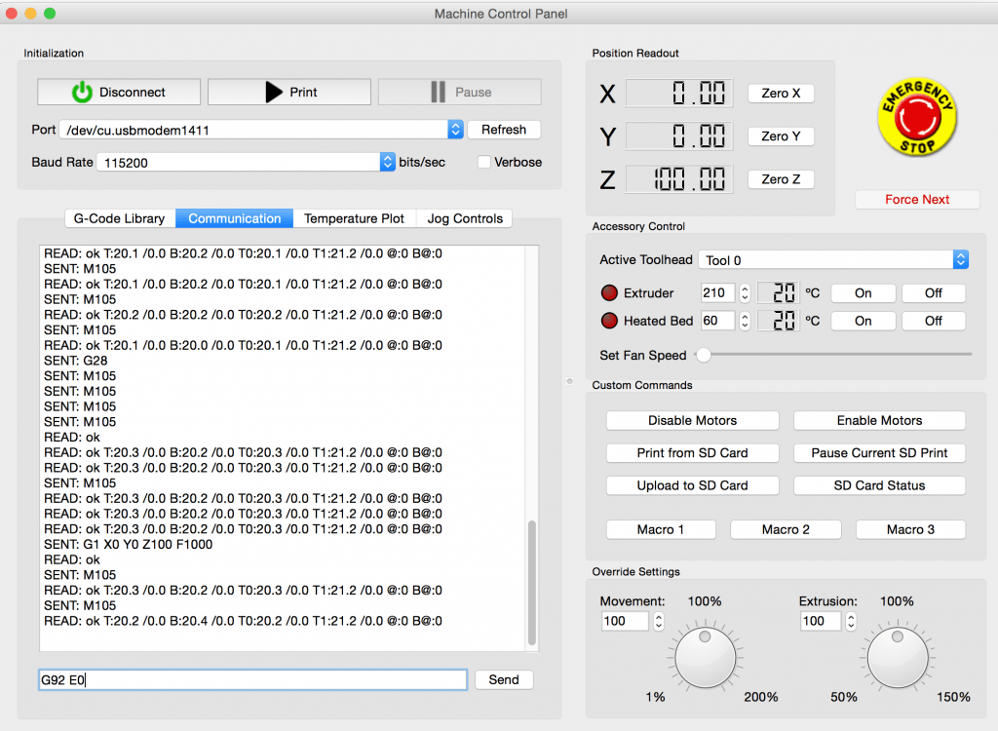Click the X position digital display
The width and height of the screenshot is (998, 731).
[x=679, y=94]
